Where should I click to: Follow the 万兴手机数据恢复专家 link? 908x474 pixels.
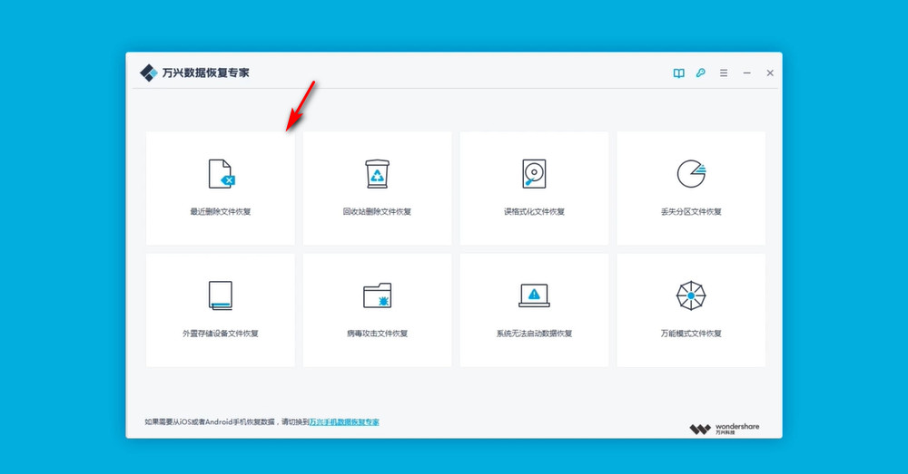[344, 422]
